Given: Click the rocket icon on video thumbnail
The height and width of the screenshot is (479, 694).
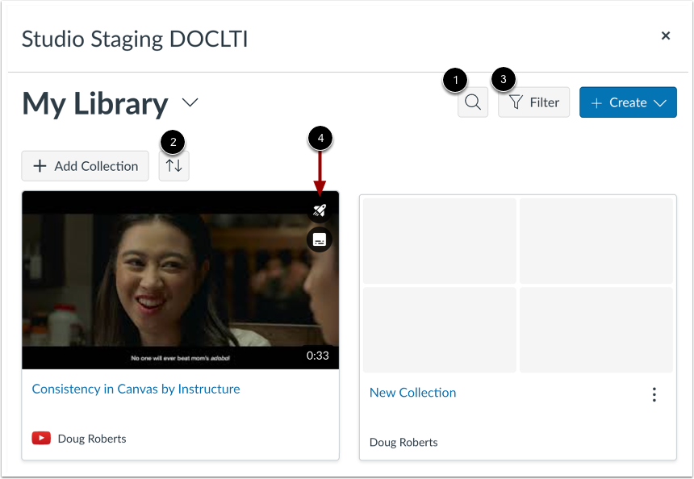Looking at the screenshot, I should [319, 210].
